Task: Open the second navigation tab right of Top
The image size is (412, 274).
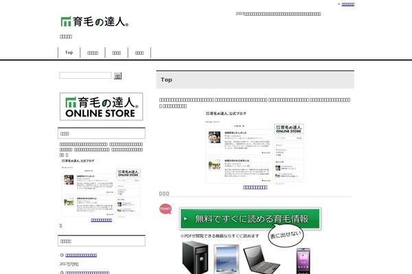Action: point(93,53)
